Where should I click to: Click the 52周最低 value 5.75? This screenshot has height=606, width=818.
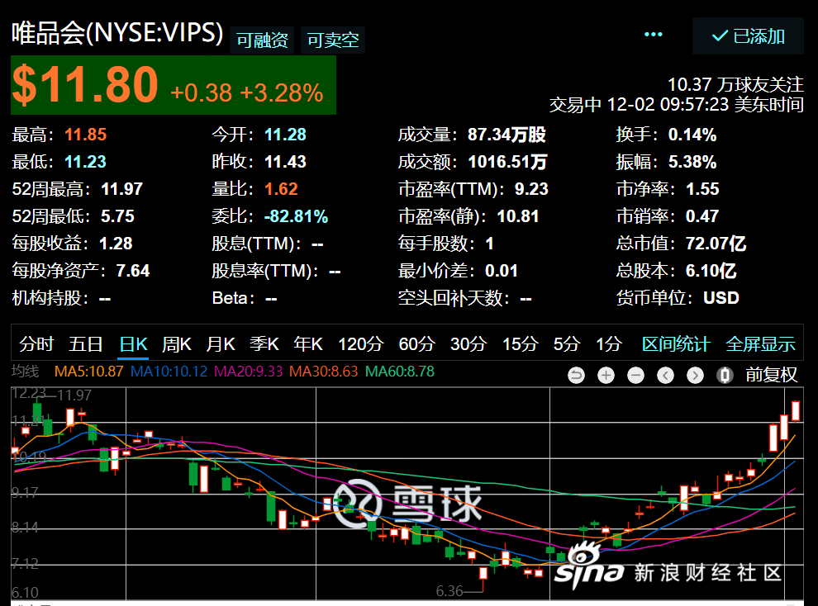(x=117, y=216)
